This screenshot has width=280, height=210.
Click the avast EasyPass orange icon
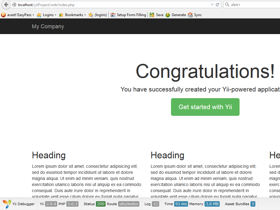(x=3, y=15)
